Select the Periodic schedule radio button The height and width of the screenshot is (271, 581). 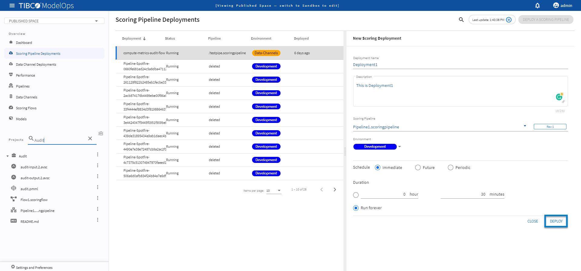click(x=451, y=167)
